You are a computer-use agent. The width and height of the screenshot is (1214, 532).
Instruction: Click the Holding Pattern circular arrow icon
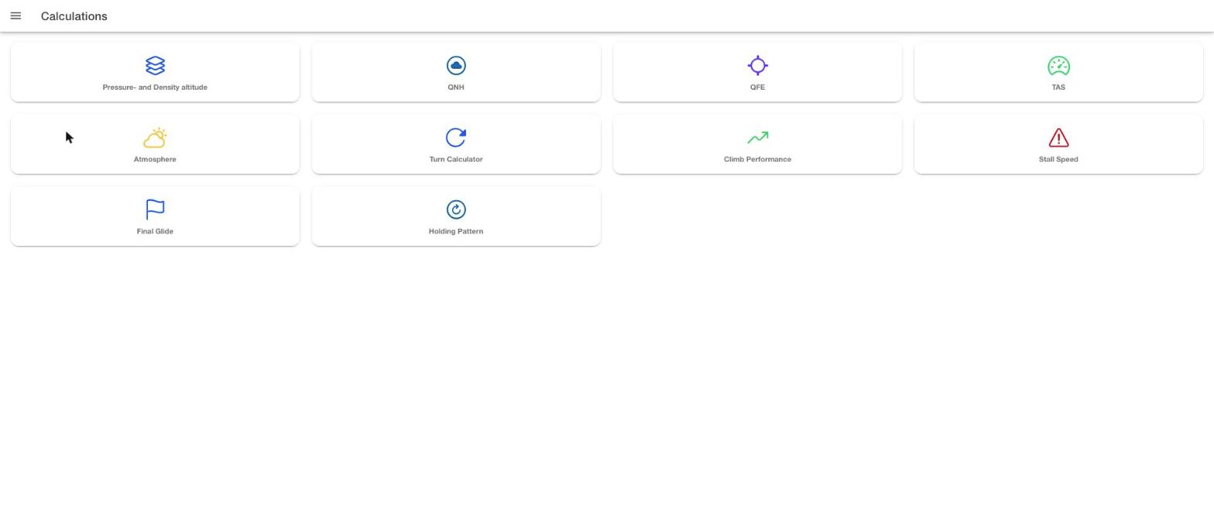tap(456, 210)
